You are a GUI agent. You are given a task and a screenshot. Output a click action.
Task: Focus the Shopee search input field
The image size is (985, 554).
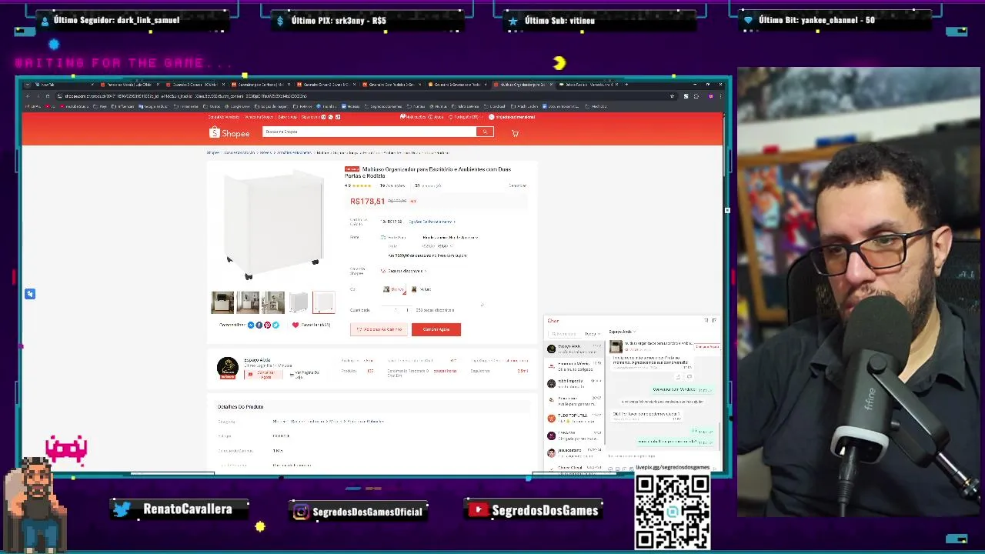click(369, 132)
